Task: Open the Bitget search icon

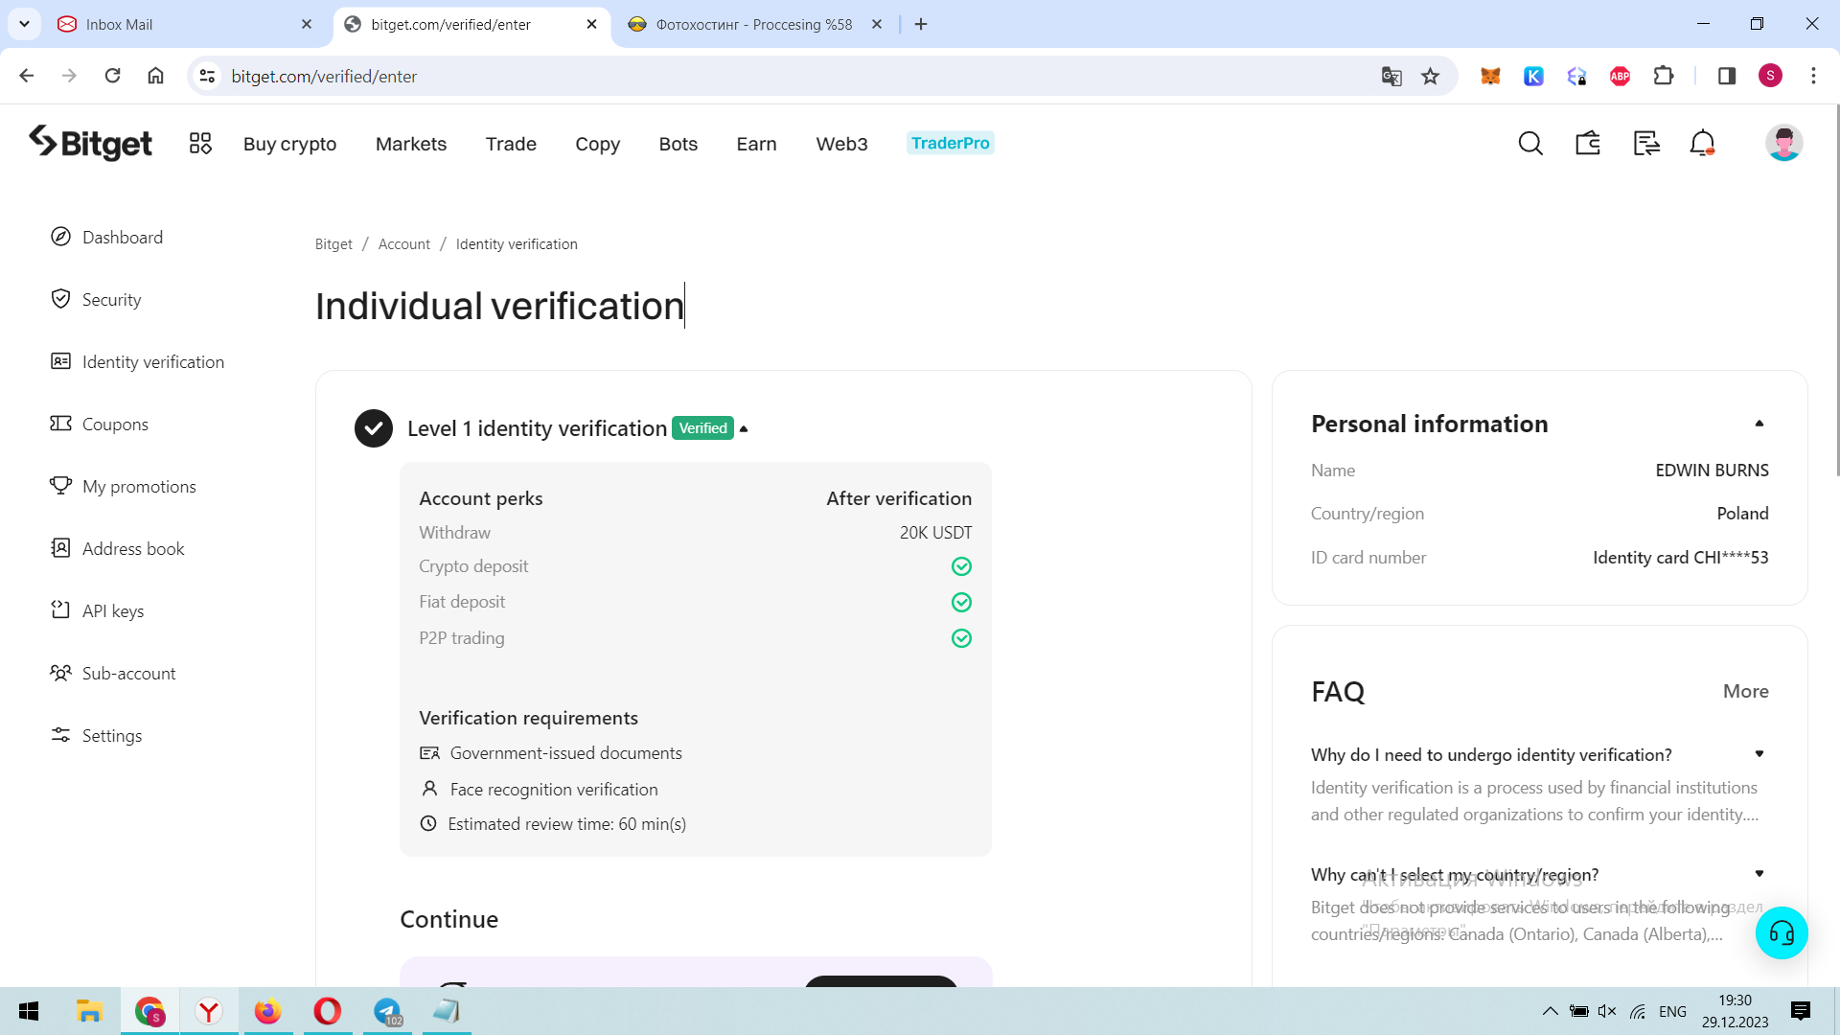Action: click(1530, 144)
